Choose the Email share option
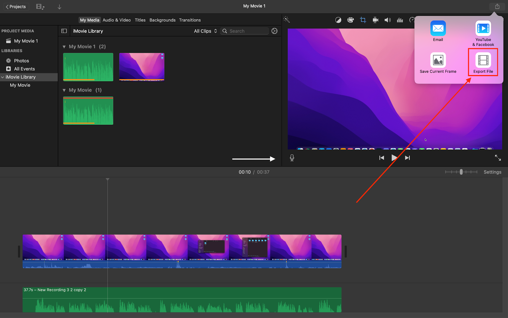The width and height of the screenshot is (508, 318). coord(438,29)
